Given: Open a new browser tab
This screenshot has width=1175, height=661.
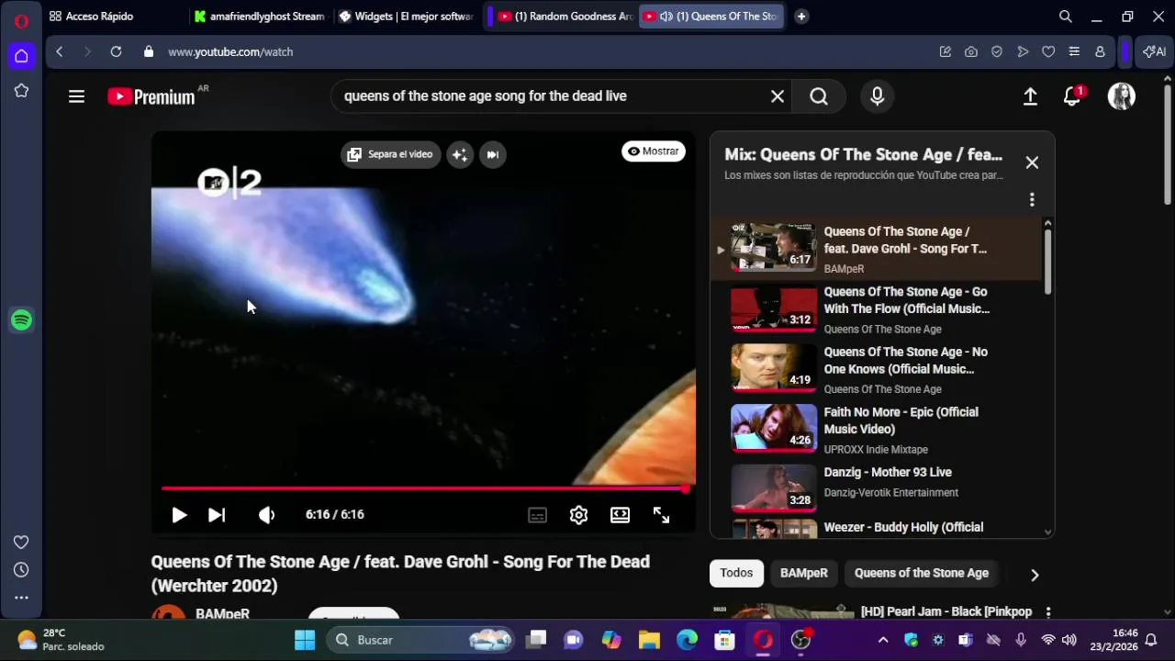Looking at the screenshot, I should point(801,17).
